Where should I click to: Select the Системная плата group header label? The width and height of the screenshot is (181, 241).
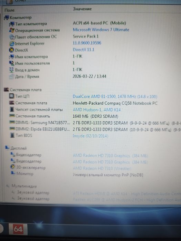coord(26,90)
